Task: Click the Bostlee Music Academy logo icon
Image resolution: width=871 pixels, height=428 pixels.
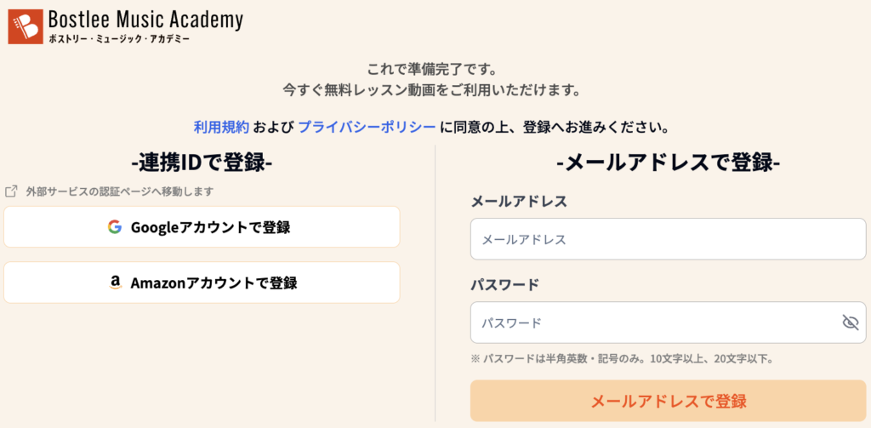Action: 24,26
